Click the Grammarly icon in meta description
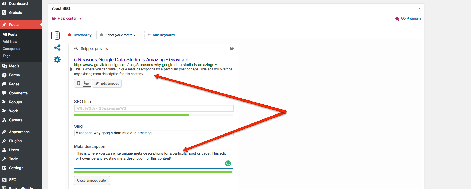471x189 pixels. 228,163
